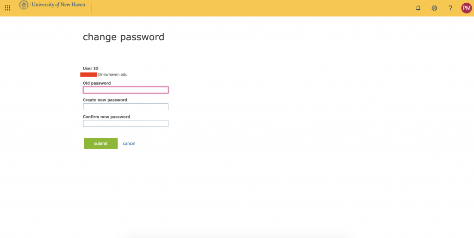Viewport: 474px width, 238px height.
Task: Click the red redacted username box
Action: (88, 74)
